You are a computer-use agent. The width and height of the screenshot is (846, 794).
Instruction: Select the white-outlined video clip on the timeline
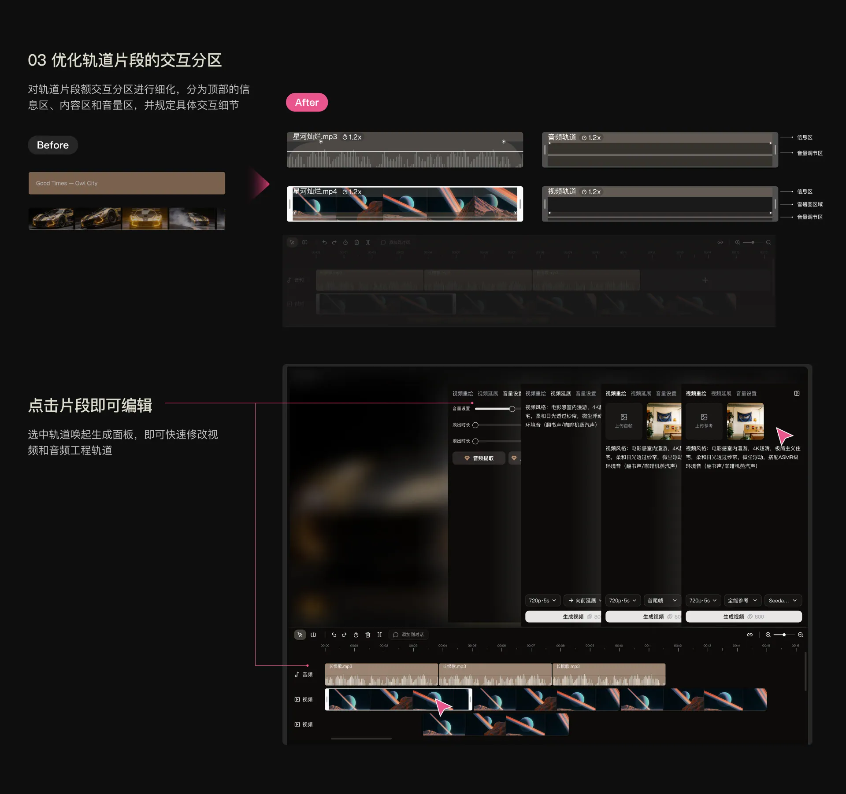(x=398, y=699)
